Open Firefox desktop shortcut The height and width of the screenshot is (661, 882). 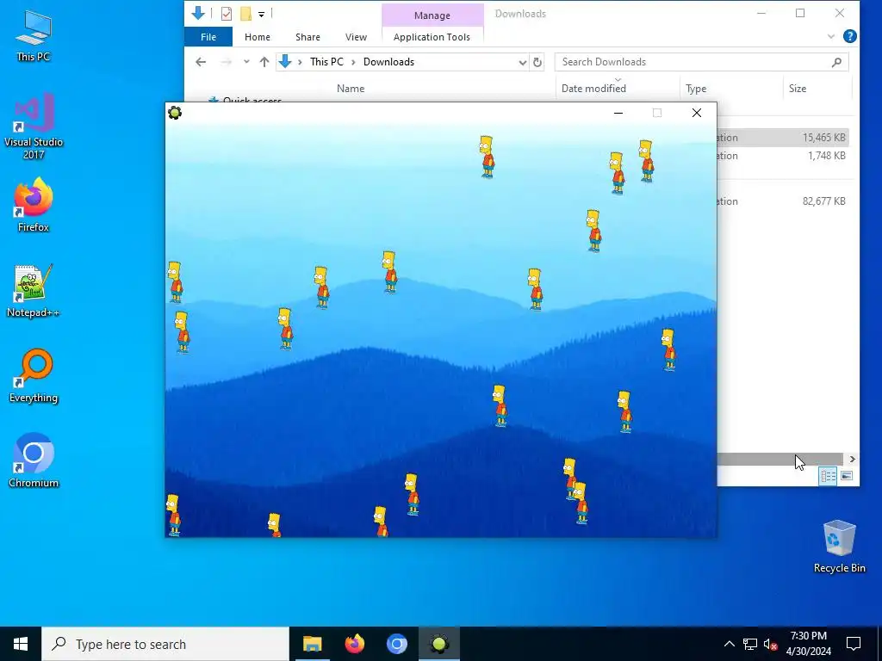(34, 205)
